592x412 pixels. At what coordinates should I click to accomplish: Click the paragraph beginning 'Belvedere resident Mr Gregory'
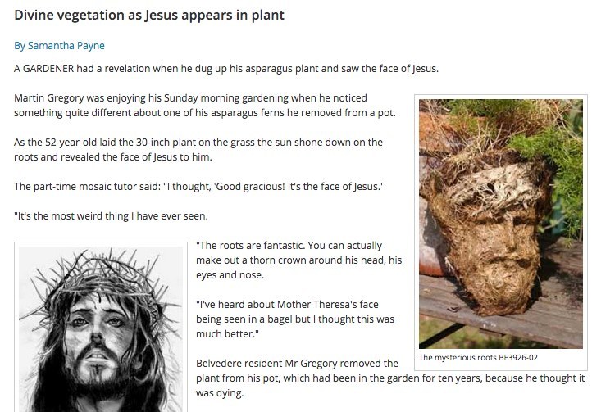[x=390, y=378]
